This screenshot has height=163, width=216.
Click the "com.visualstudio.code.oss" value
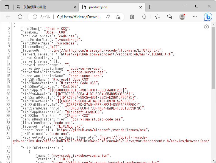click(96, 119)
